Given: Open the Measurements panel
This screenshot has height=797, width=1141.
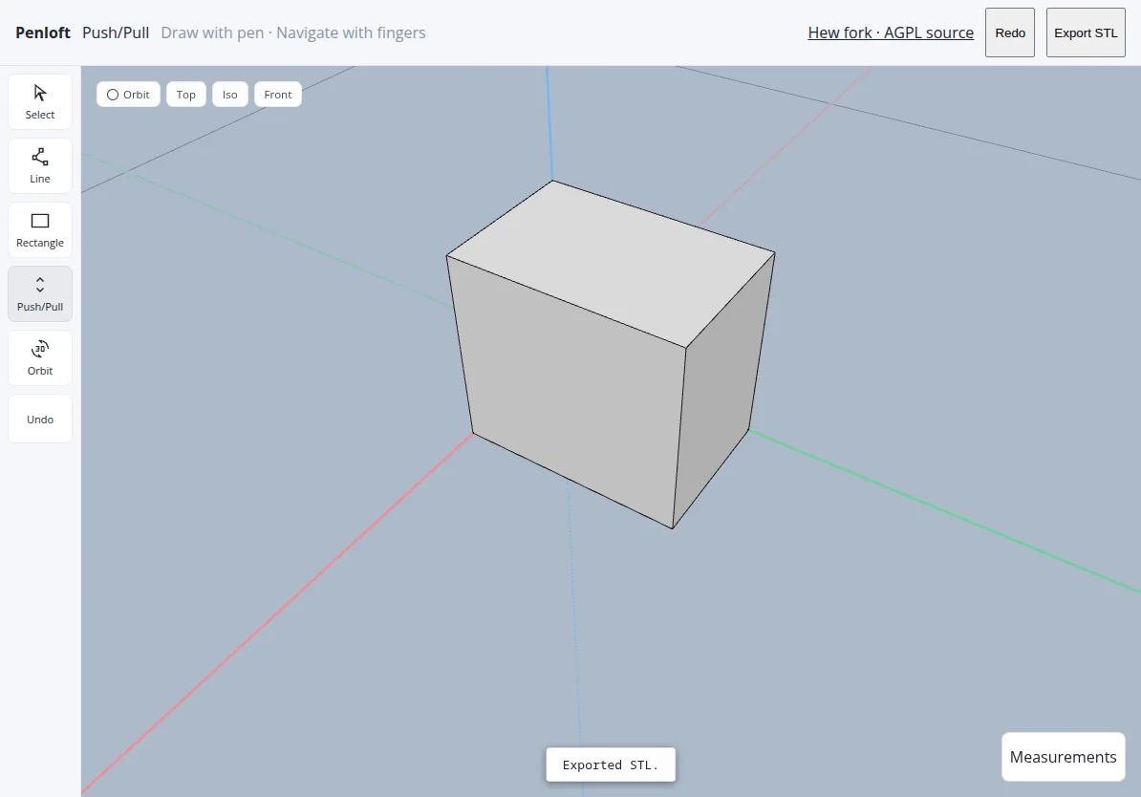Looking at the screenshot, I should coord(1064,757).
